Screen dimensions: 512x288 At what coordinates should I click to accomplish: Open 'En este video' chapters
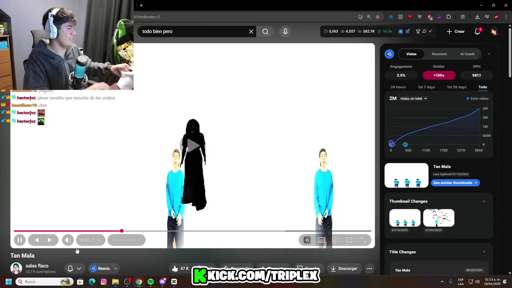point(126,240)
